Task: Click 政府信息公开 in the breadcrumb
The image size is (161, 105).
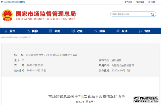Action: coord(25,38)
